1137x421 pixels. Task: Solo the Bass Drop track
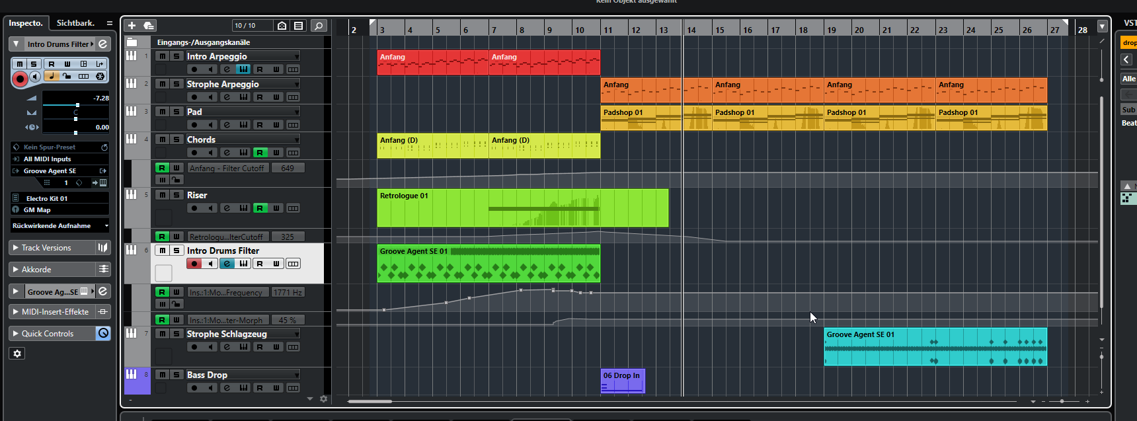pos(176,375)
